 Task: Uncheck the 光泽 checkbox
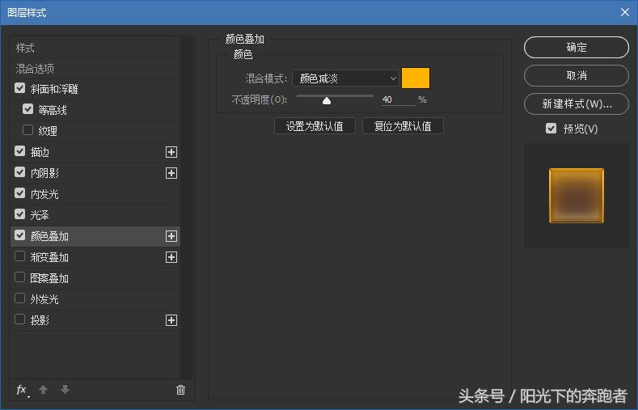(x=19, y=214)
